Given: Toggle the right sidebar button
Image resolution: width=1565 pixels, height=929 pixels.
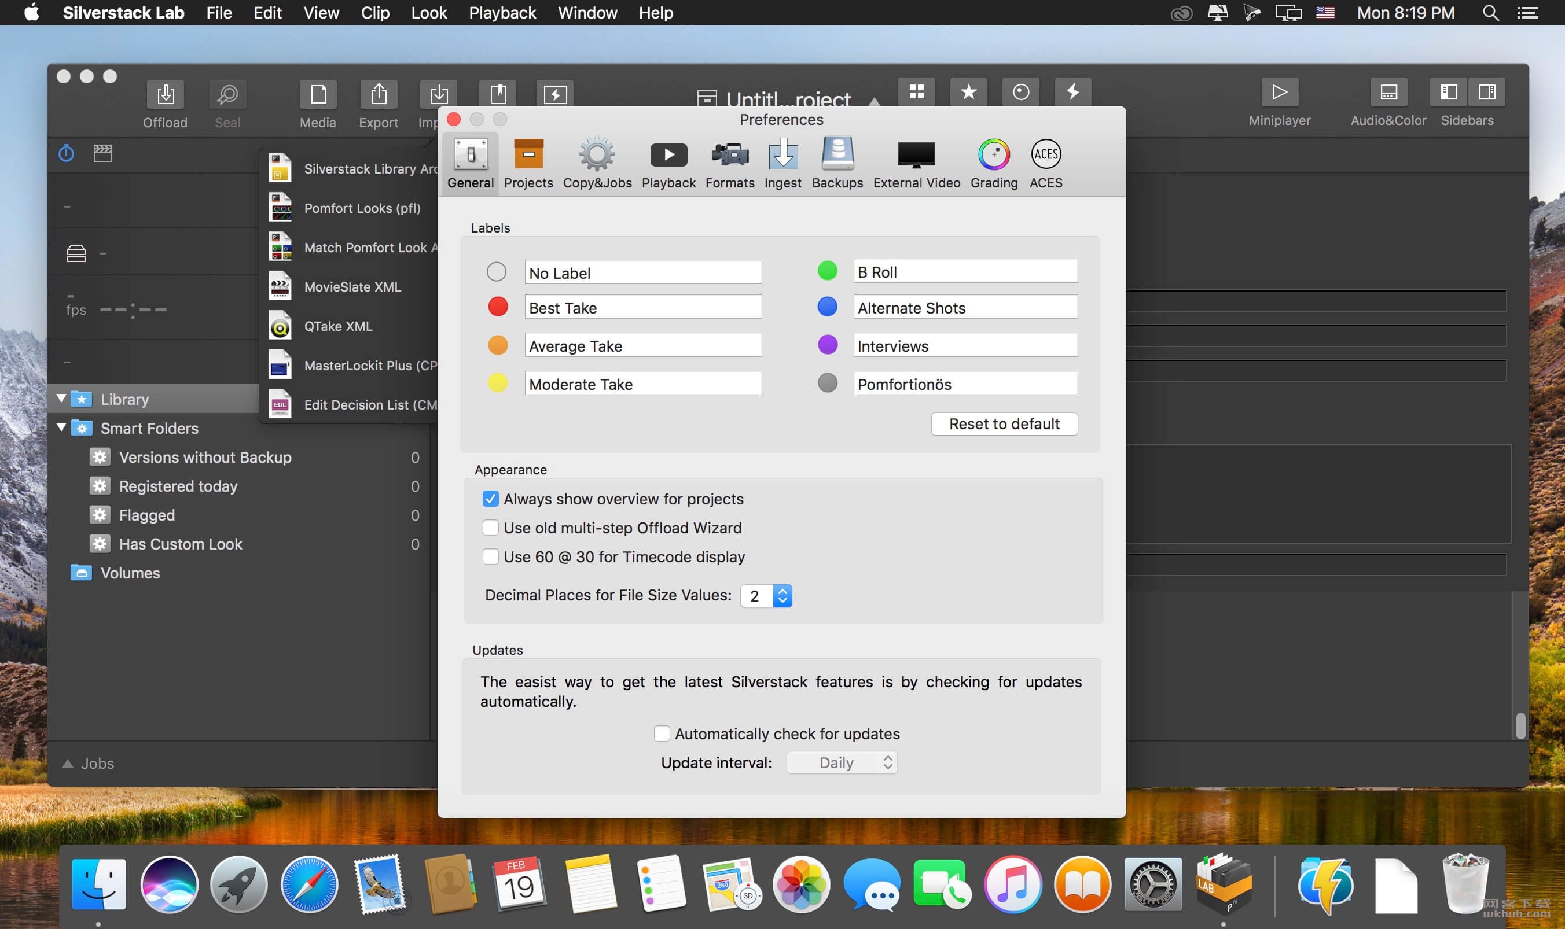Looking at the screenshot, I should [x=1487, y=93].
